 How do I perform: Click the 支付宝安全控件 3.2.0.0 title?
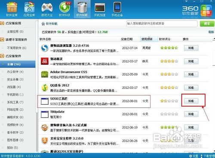point(67,138)
